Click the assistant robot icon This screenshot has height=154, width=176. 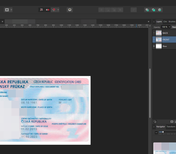pyautogui.click(x=70, y=10)
